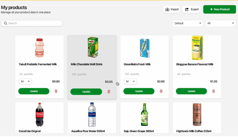Expand the All category filter dropdown
Image resolution: width=238 pixels, height=137 pixels.
click(221, 23)
